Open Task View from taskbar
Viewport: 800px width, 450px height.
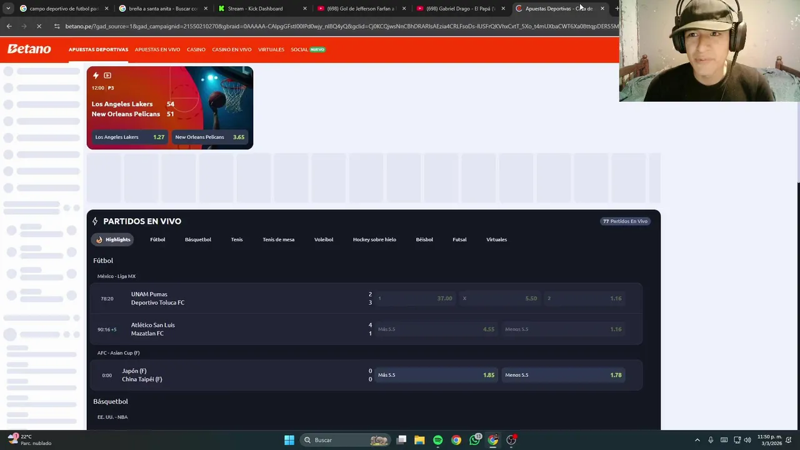402,440
